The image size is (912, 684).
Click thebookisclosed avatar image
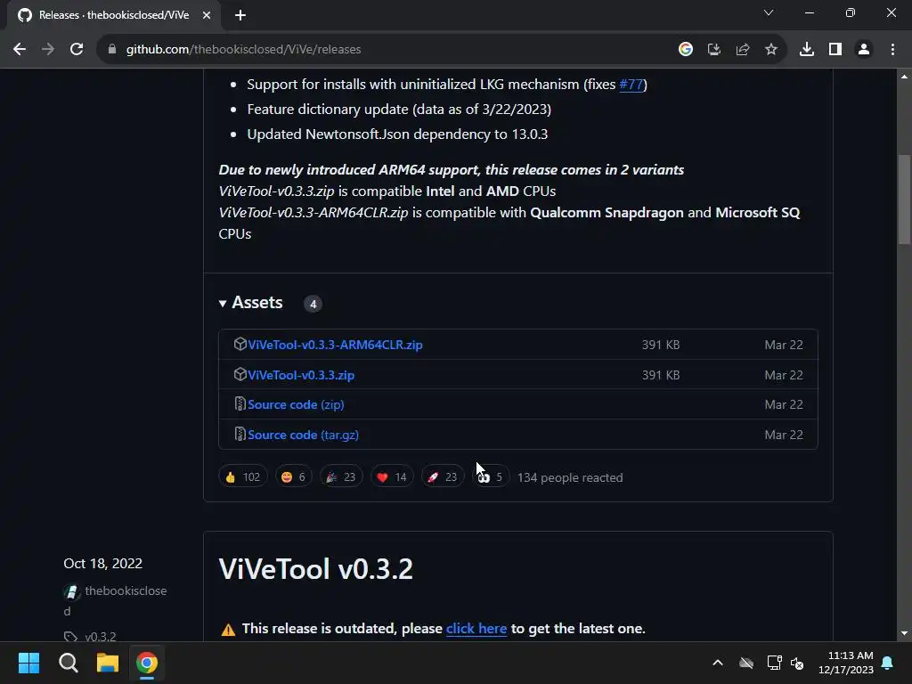(71, 592)
